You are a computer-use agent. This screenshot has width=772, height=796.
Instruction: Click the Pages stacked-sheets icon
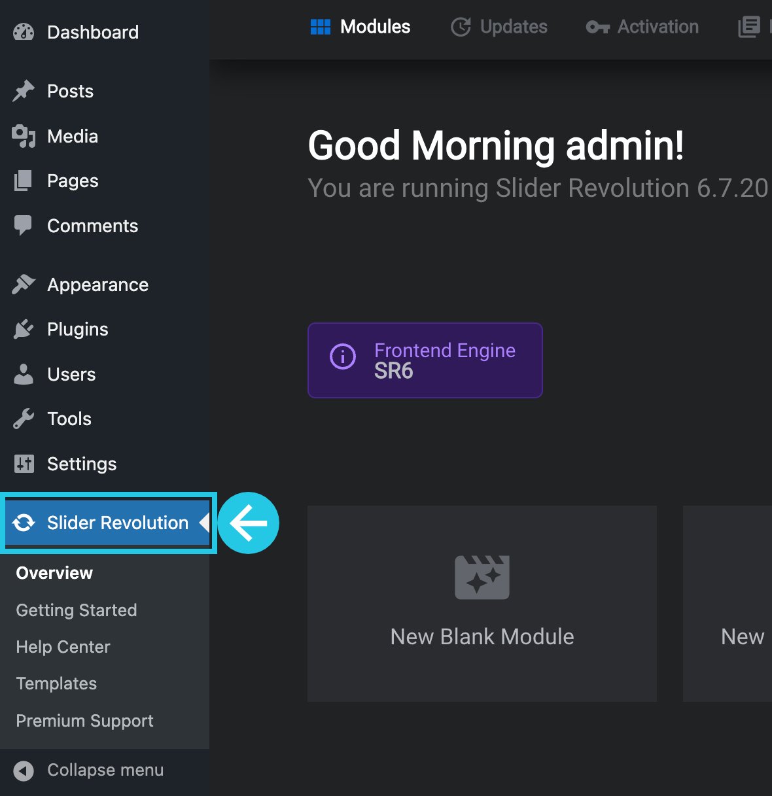point(23,181)
